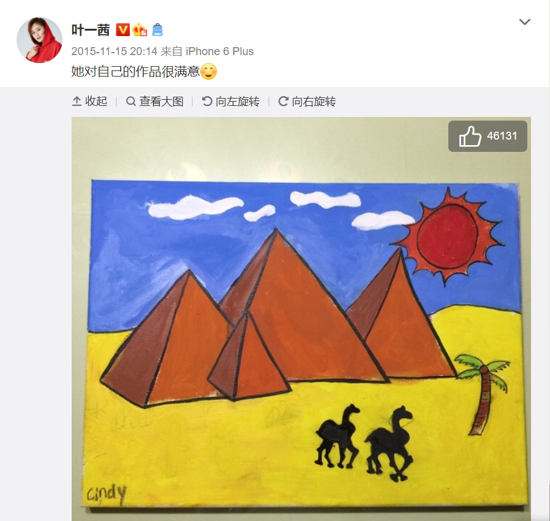Open 叶一茜's profile avatar photo
The image size is (550, 521).
pyautogui.click(x=39, y=40)
